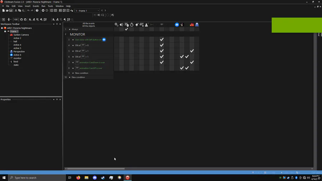The image size is (322, 181).
Task: Click the zoom 100 field
Action: (x=16, y=20)
